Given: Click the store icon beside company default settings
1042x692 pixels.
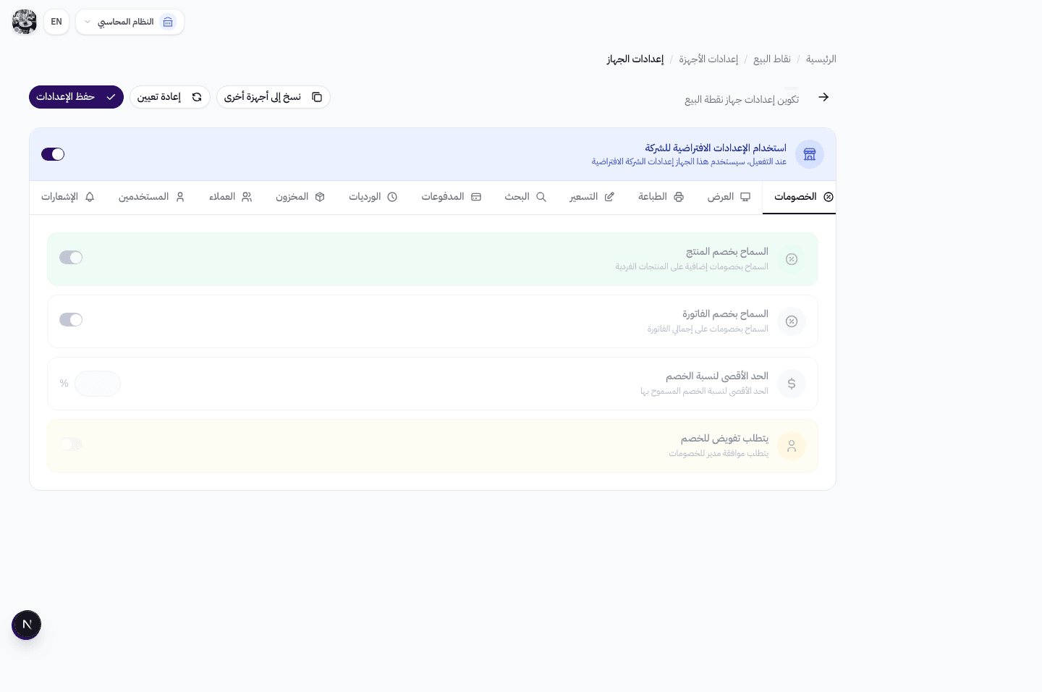Looking at the screenshot, I should (809, 154).
